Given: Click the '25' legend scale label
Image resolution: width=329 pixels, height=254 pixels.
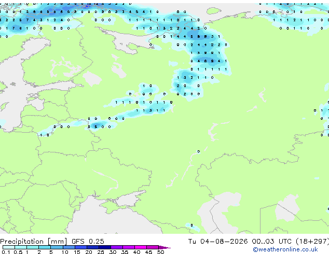Looking at the screenshot, I should pyautogui.click(x=101, y=252).
